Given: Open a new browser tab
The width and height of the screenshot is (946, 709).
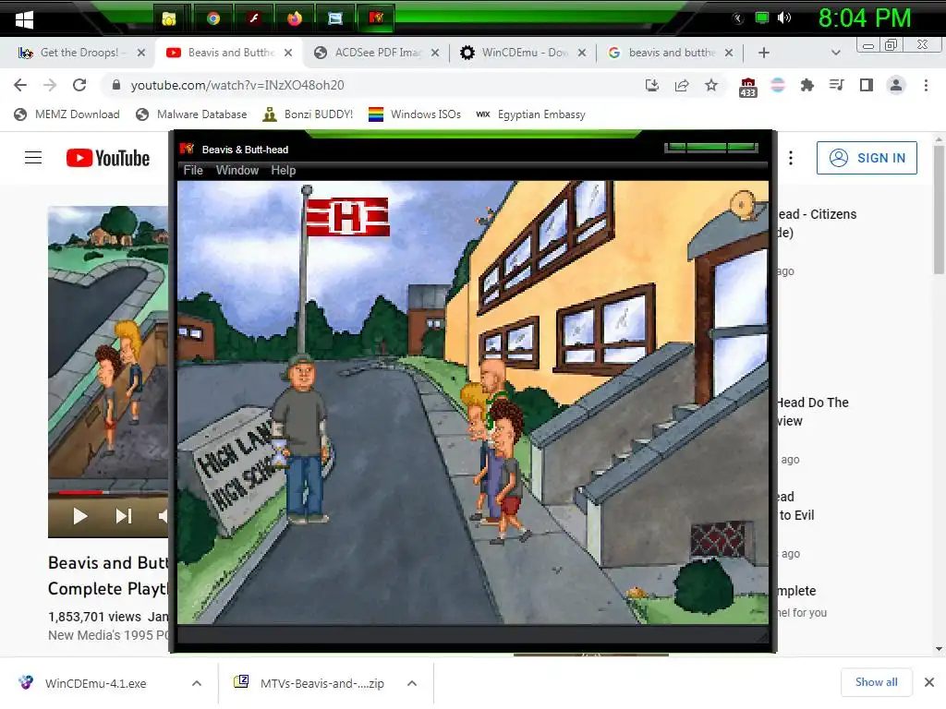Looking at the screenshot, I should click(763, 53).
